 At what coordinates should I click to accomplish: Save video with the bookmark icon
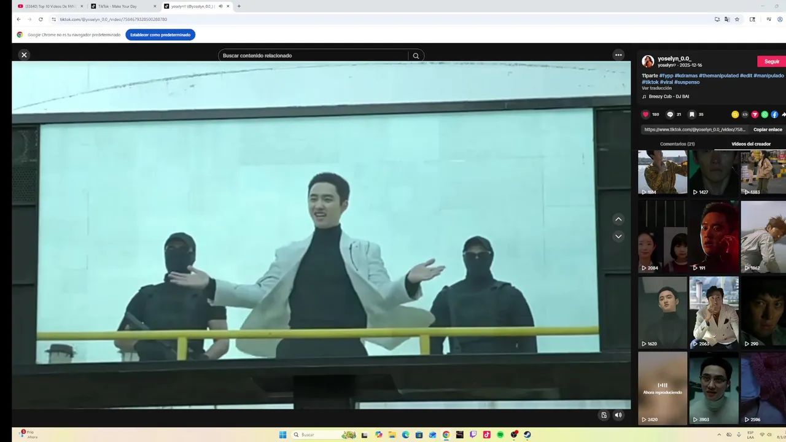691,114
